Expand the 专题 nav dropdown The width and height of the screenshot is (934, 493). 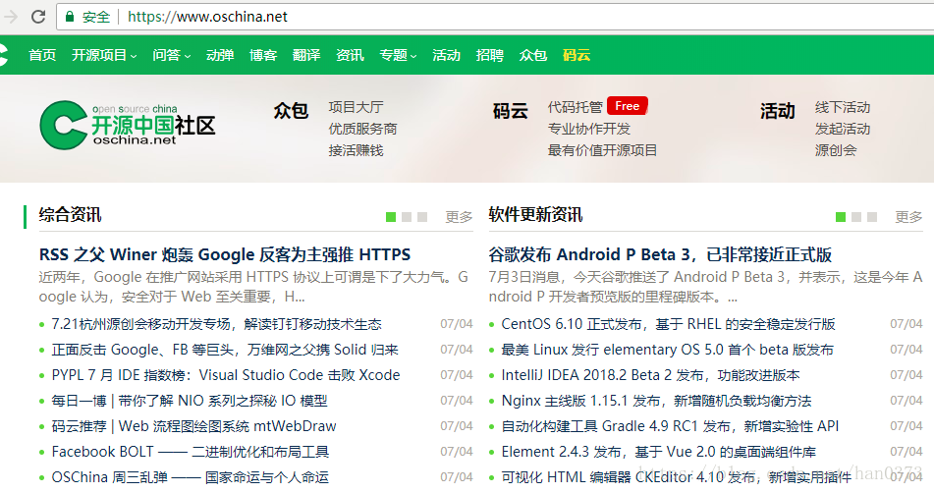398,55
